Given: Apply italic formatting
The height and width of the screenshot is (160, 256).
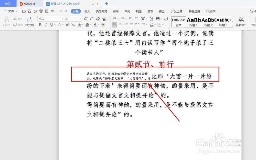Looking at the screenshot, I should pyautogui.click(x=46, y=25).
